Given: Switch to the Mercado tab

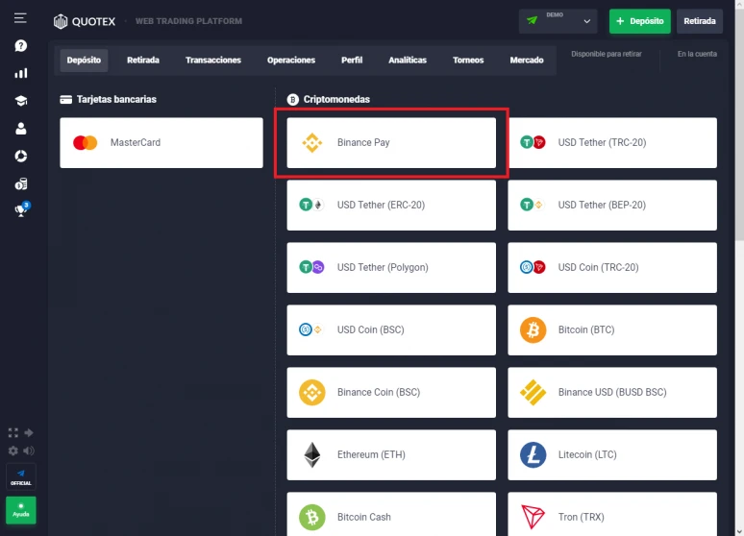Looking at the screenshot, I should tap(526, 61).
